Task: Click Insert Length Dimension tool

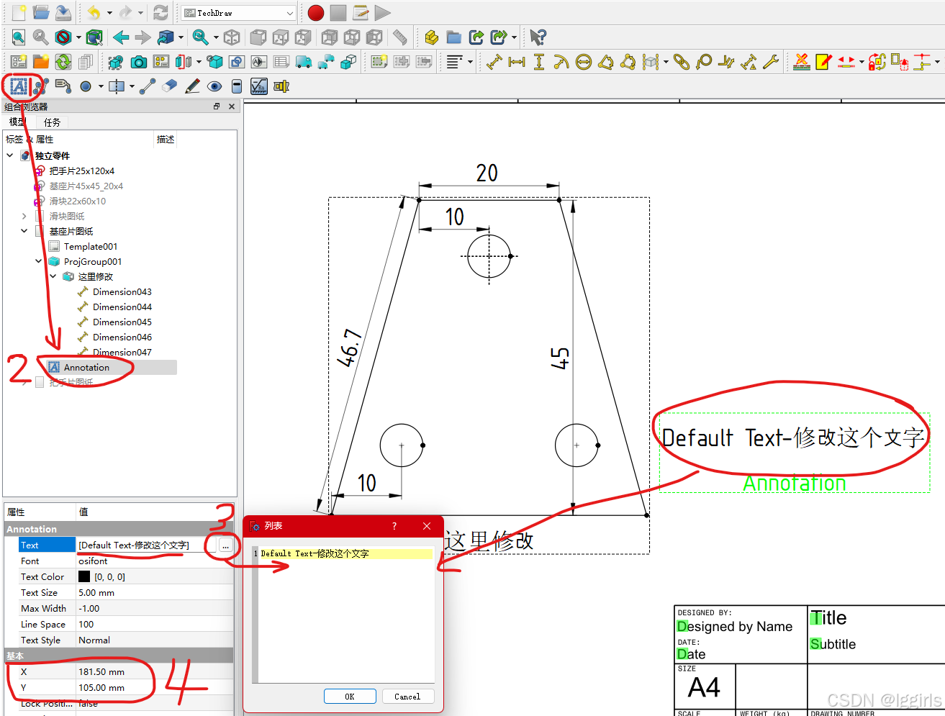Action: pyautogui.click(x=494, y=62)
